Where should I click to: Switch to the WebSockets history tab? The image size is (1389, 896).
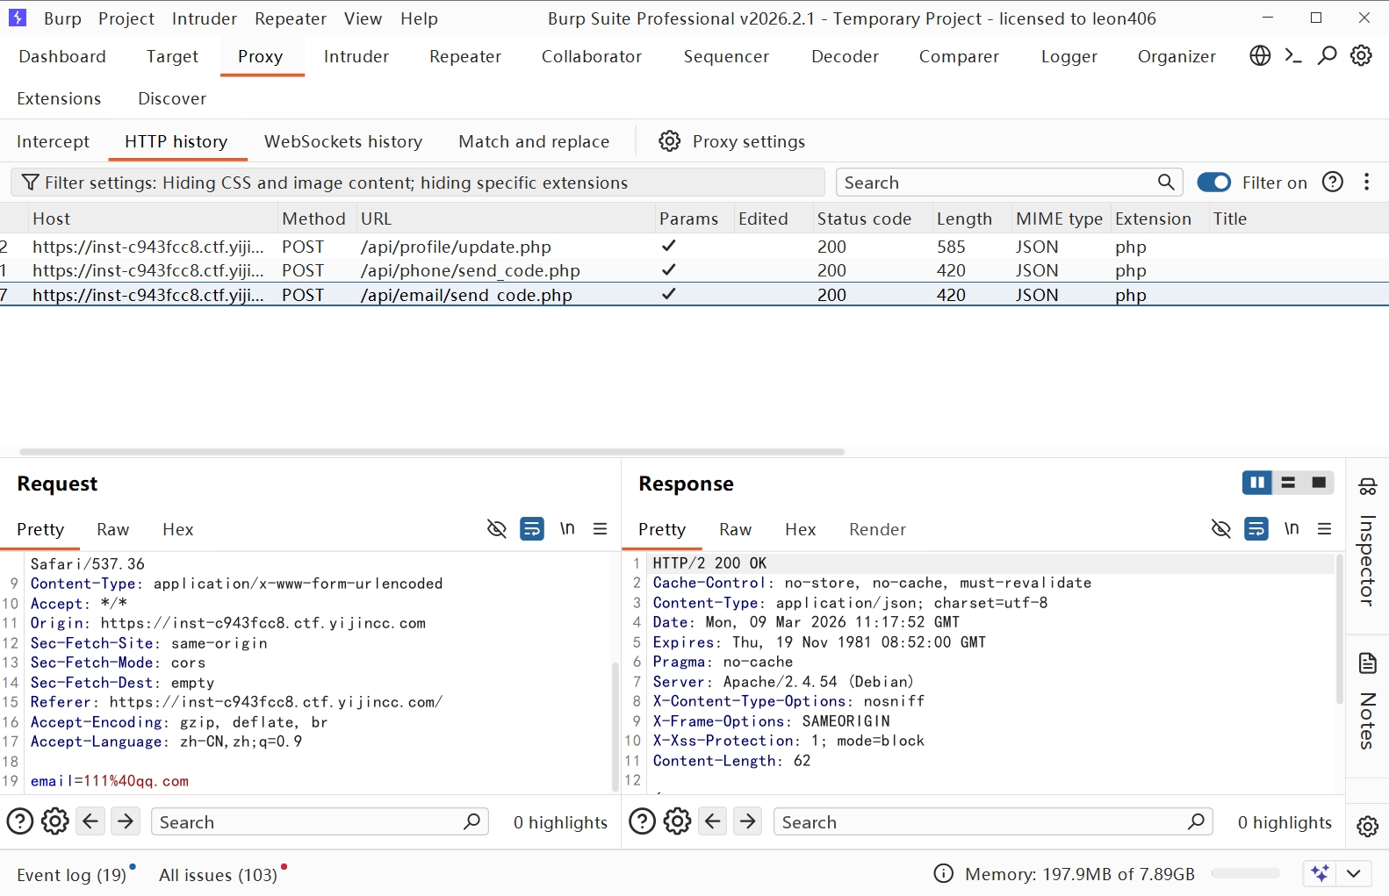(x=342, y=141)
